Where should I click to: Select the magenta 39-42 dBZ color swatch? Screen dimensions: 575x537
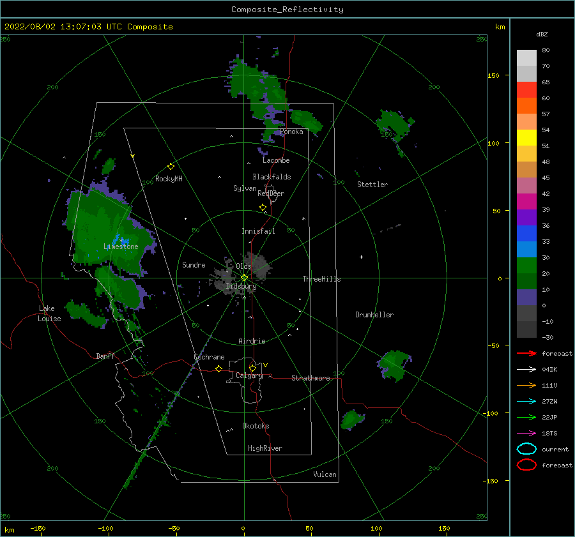[526, 201]
